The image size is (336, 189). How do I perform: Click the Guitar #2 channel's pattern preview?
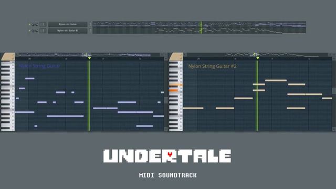pos(199,30)
